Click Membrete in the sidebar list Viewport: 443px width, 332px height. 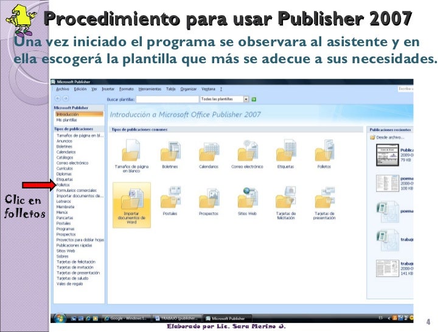pyautogui.click(x=65, y=207)
